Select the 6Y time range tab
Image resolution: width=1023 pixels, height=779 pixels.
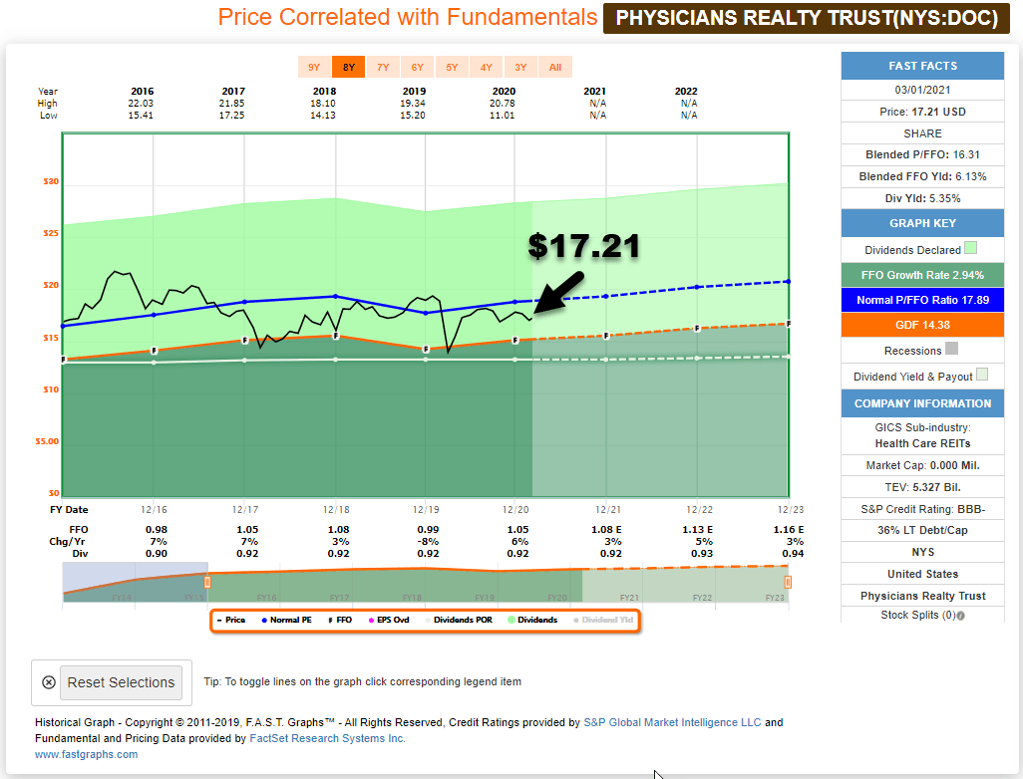point(418,67)
